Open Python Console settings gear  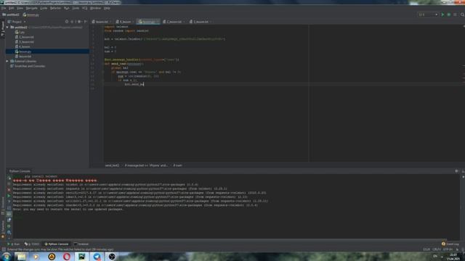pos(456,171)
